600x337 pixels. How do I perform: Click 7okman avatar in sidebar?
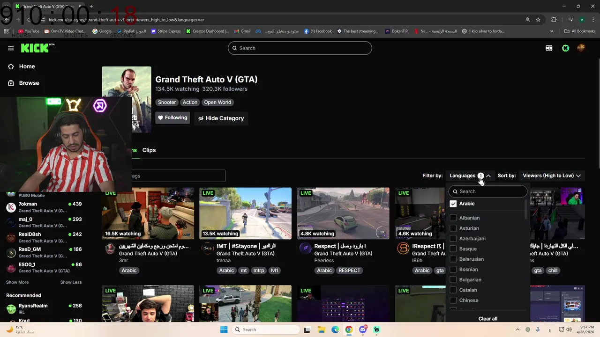[11, 207]
